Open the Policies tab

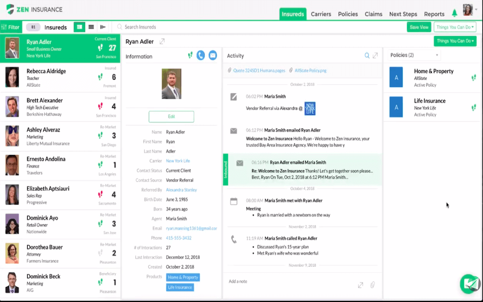tap(348, 14)
